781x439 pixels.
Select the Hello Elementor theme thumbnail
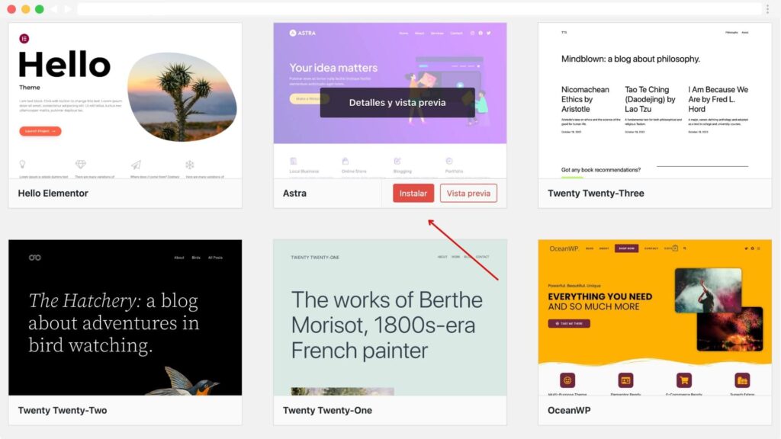point(125,101)
